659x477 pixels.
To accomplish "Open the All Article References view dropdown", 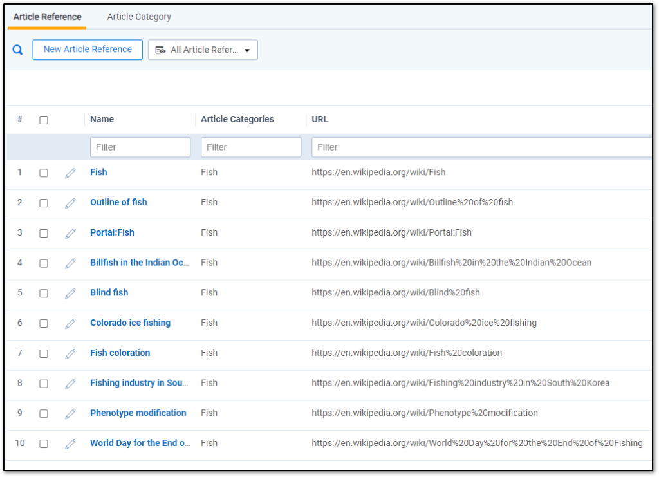I will point(203,50).
